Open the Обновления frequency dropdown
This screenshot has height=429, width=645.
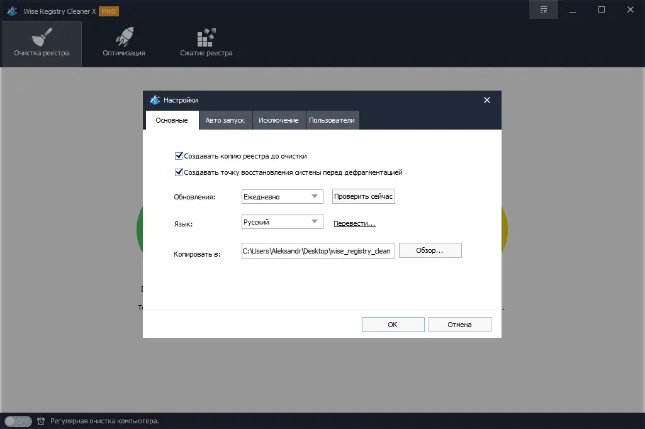(282, 197)
